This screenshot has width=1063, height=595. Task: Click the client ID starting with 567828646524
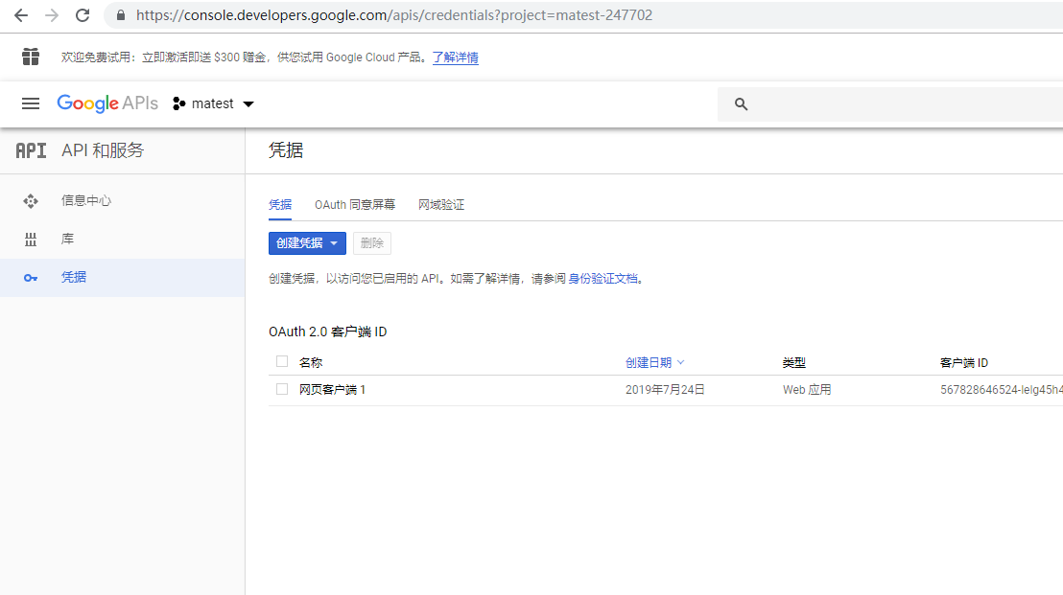tap(1002, 390)
